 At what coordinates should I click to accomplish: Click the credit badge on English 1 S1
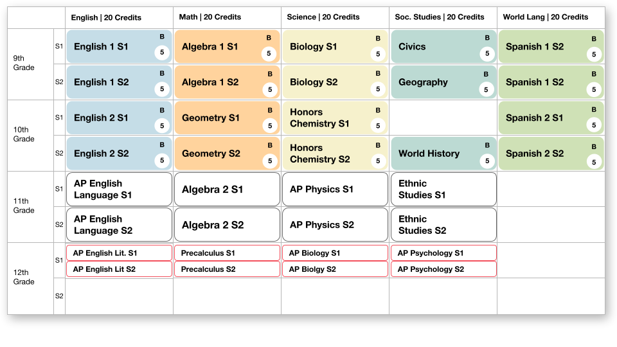pyautogui.click(x=162, y=52)
